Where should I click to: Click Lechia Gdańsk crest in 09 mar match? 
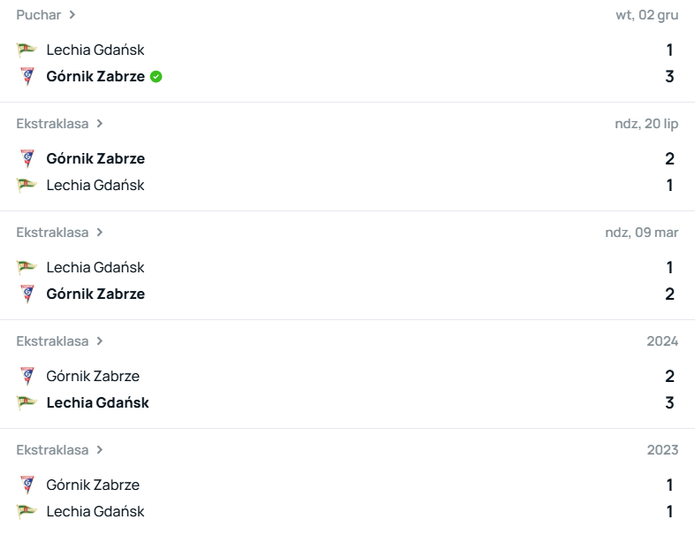click(27, 267)
